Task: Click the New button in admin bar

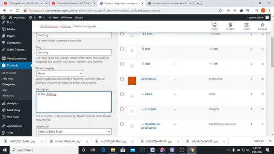Action: 54,18
